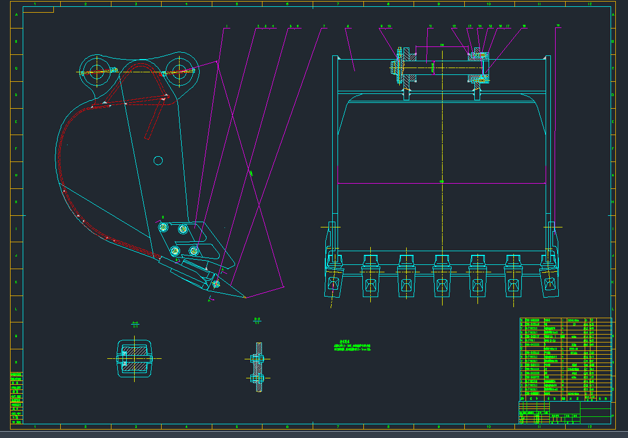Viewport: 628px width, 438px height.
Task: Select part callout number 7
Action: (324, 26)
